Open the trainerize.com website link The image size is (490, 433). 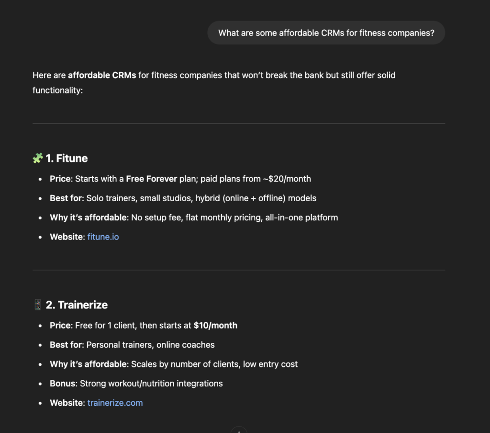(x=115, y=403)
